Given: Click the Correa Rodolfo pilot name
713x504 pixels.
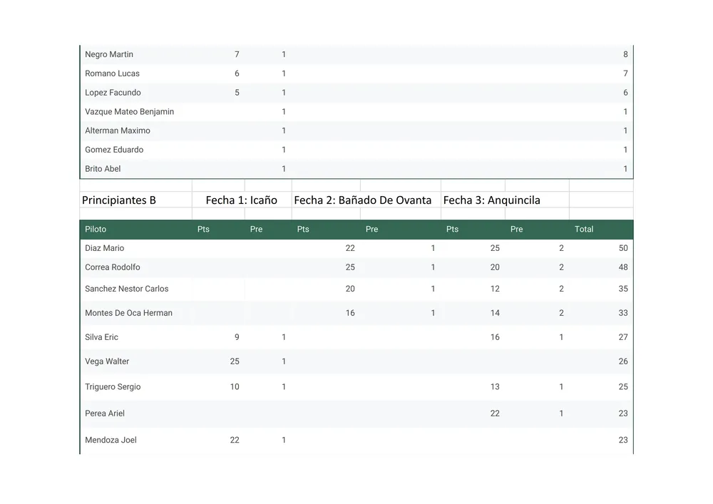Looking at the screenshot, I should [113, 267].
